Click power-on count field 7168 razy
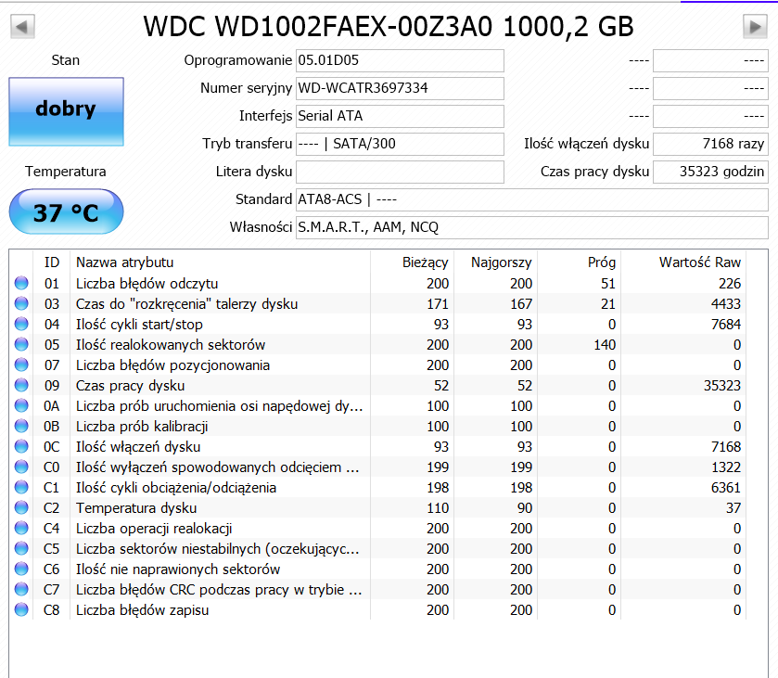Viewport: 778px width, 678px height. pyautogui.click(x=710, y=144)
